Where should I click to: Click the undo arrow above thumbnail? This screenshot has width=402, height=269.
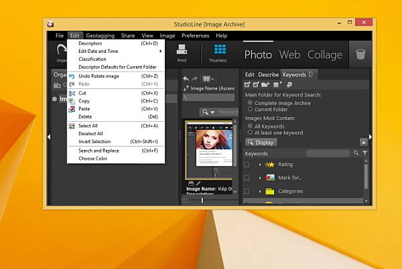(x=186, y=79)
